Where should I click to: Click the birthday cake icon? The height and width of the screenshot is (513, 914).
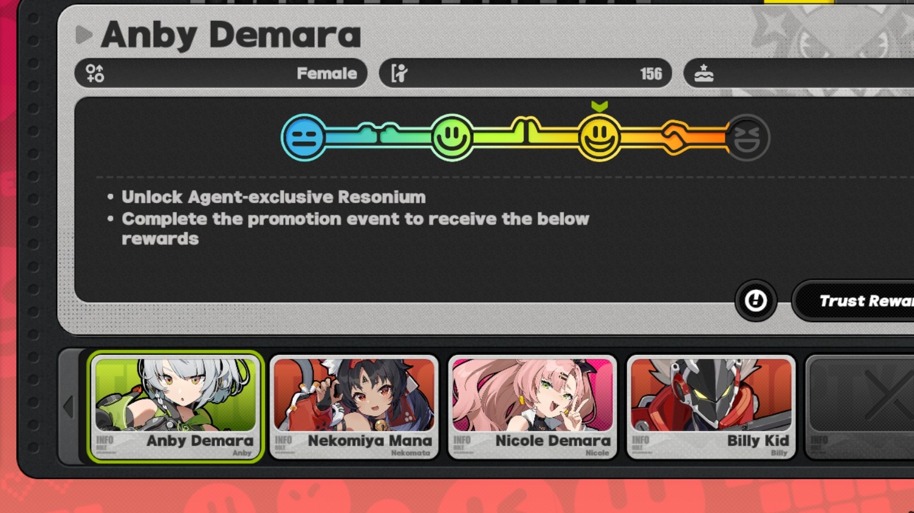tap(704, 73)
